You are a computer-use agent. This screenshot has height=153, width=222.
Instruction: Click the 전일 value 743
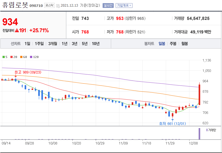coord(85,18)
